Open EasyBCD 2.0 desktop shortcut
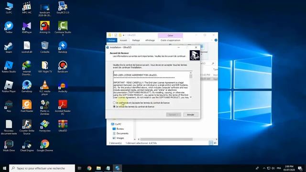The width and height of the screenshot is (306, 172). (63, 8)
